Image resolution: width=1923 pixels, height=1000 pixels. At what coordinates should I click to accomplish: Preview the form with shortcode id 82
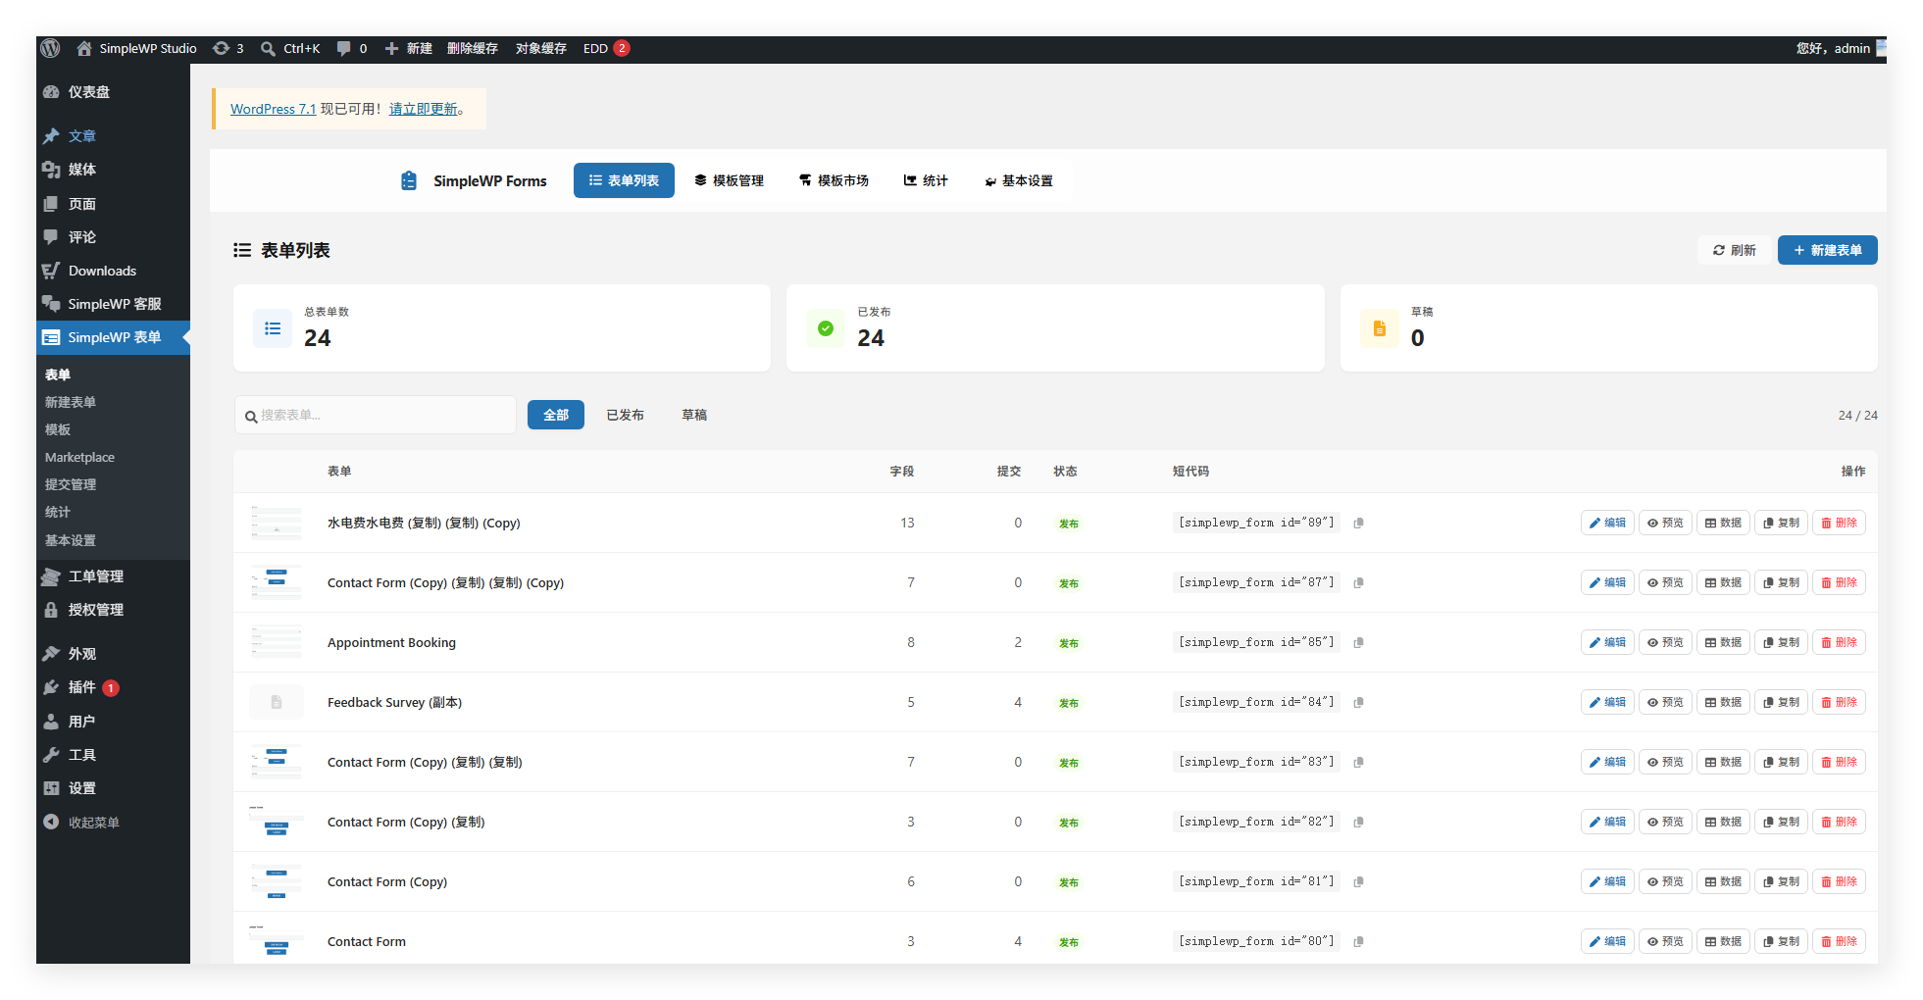pyautogui.click(x=1665, y=823)
